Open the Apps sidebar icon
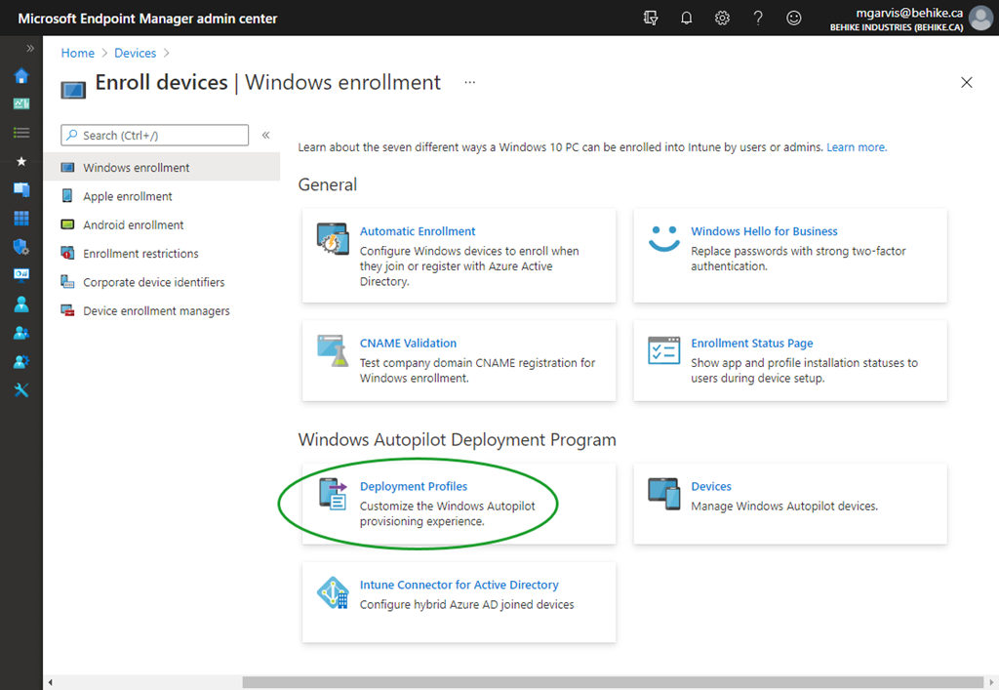 (21, 218)
